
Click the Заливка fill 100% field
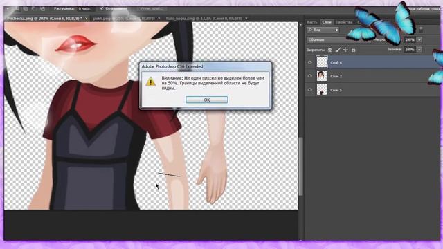coord(410,50)
